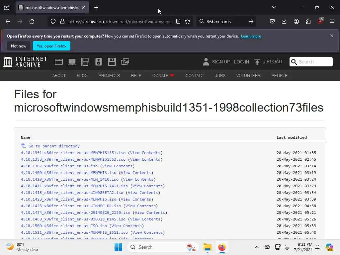Download 4.10.1423 WINHEC_DR.iso file

[71, 206]
